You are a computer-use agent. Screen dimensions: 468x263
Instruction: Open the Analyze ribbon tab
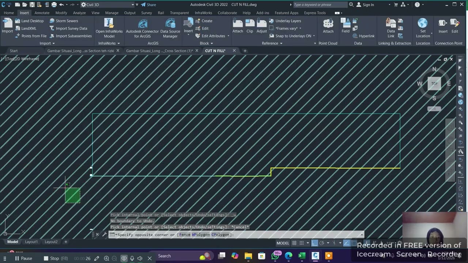[x=79, y=13]
